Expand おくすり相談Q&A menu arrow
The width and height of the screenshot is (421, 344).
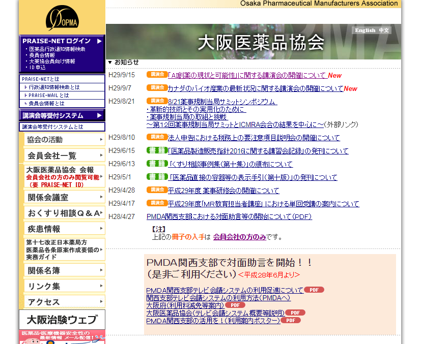(101, 213)
